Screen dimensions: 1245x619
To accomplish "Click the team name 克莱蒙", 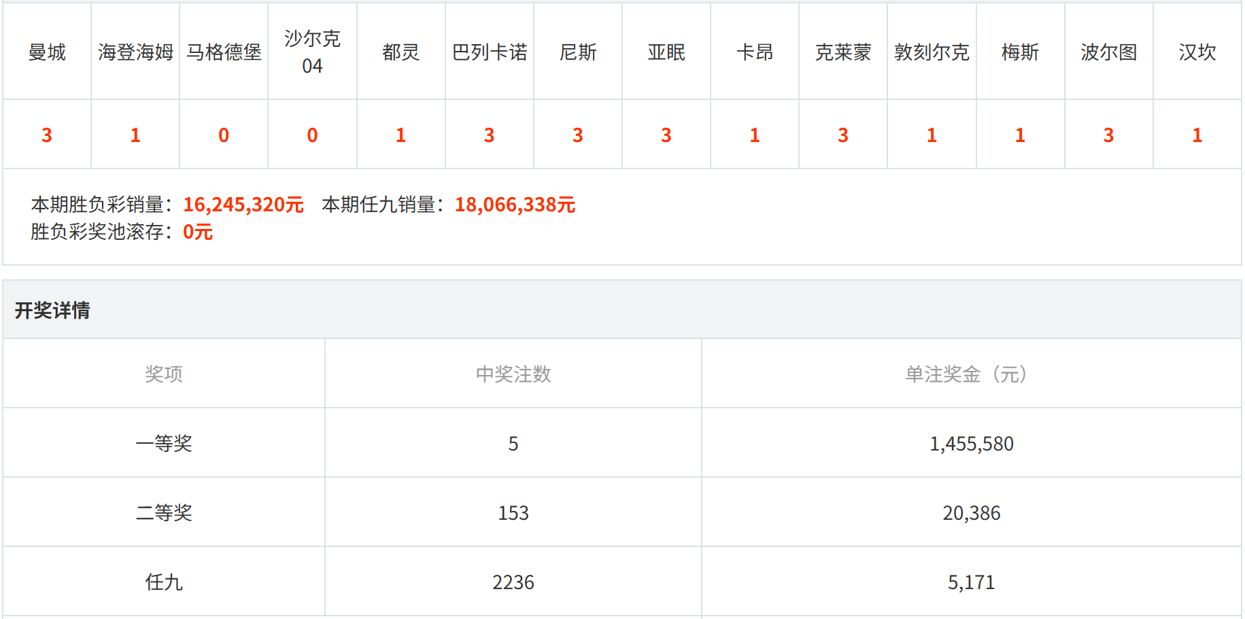I will coord(843,52).
